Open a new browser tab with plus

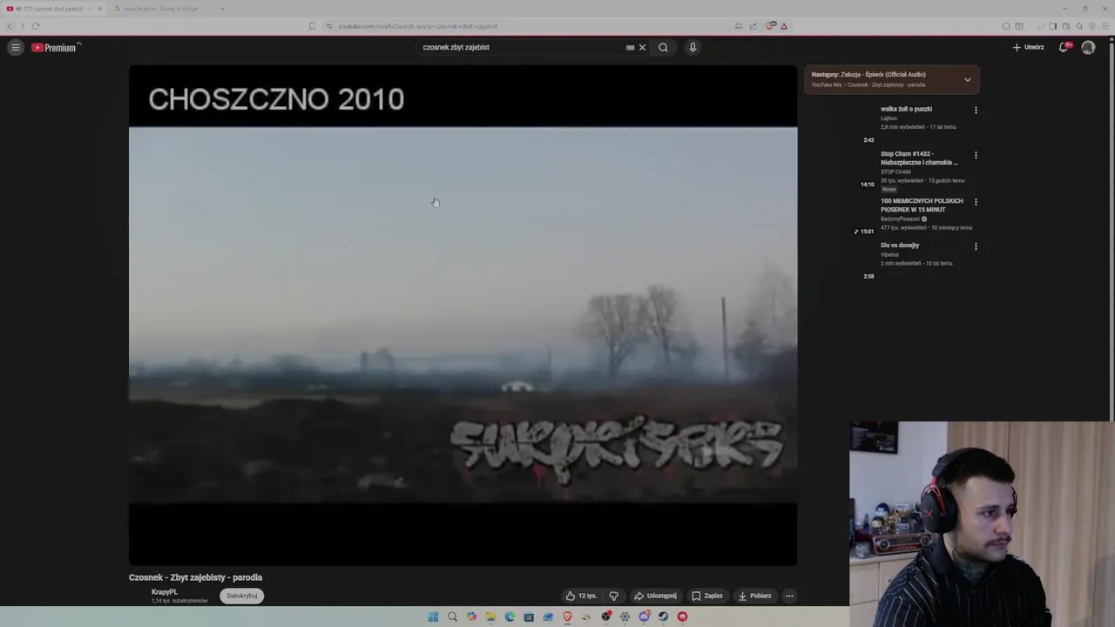(222, 9)
